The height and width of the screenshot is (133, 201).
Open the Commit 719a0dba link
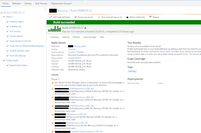76,52
